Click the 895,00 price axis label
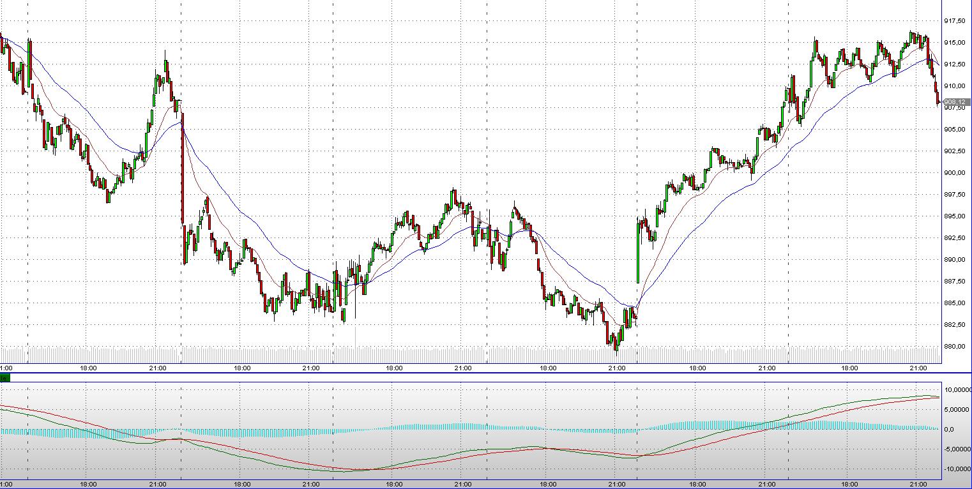This screenshot has width=972, height=489. [x=955, y=216]
